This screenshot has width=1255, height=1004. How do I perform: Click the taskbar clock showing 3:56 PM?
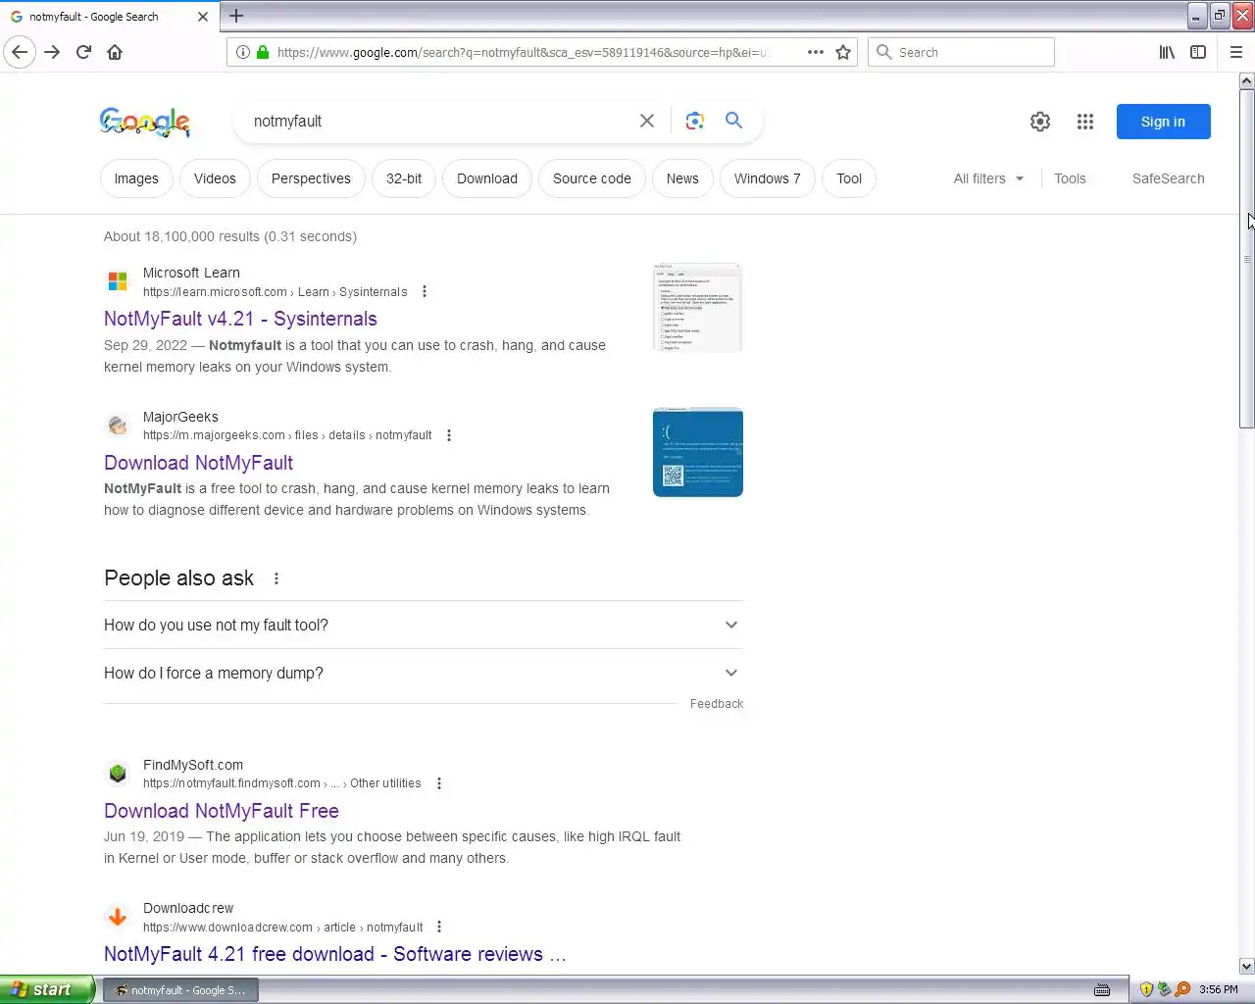click(x=1219, y=989)
